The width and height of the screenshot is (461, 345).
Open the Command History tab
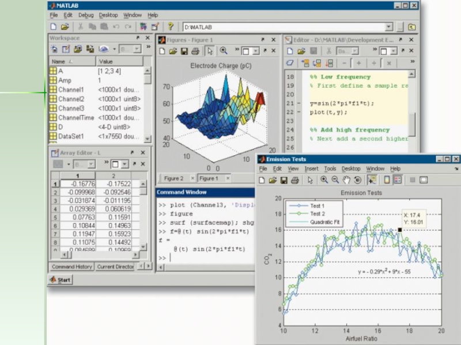click(71, 267)
